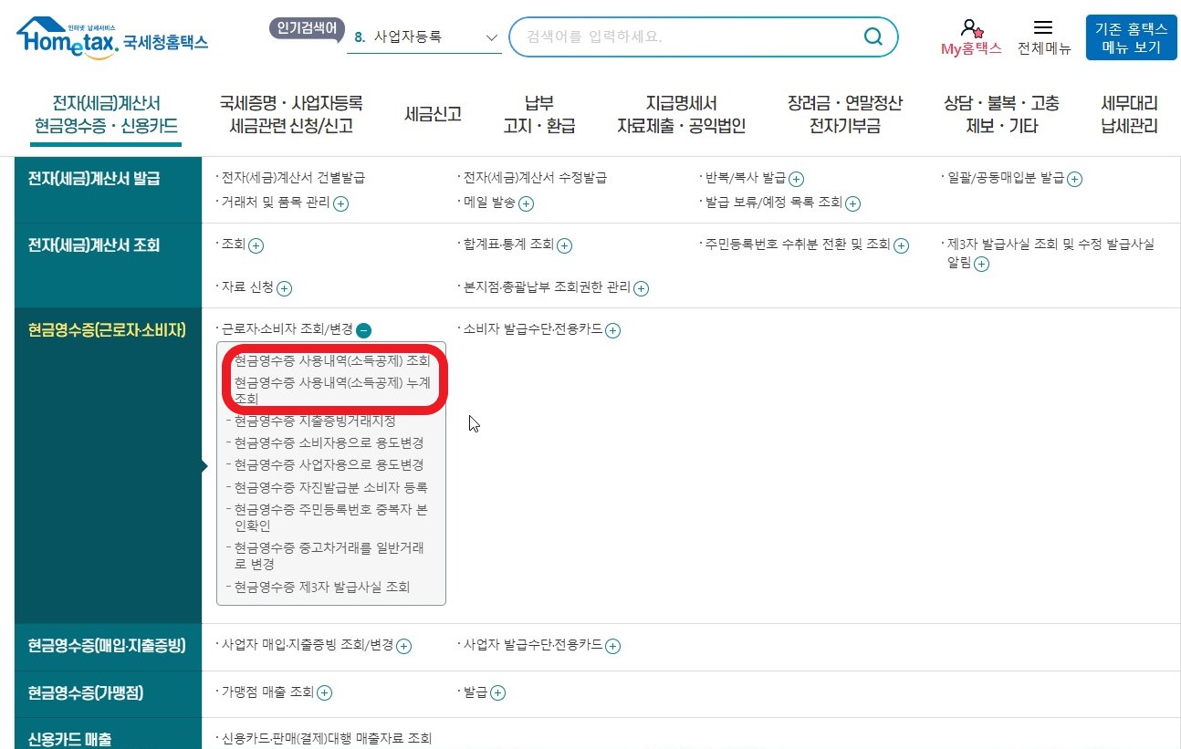Click the 검색어를 입력하세요 search field
Image resolution: width=1181 pixels, height=749 pixels.
(x=685, y=37)
